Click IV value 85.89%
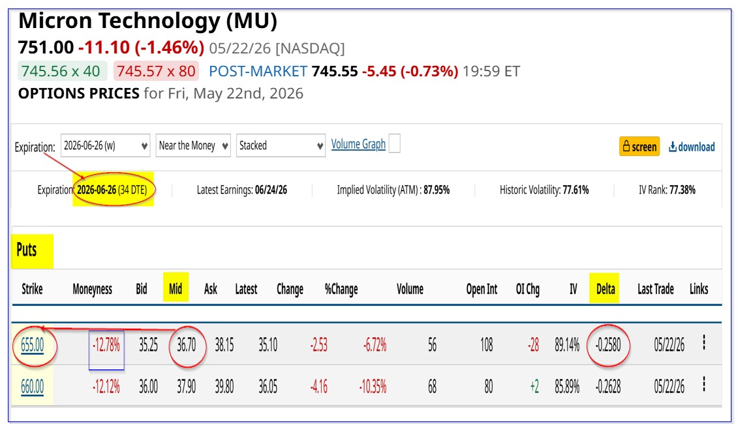The width and height of the screenshot is (738, 424). (x=567, y=387)
